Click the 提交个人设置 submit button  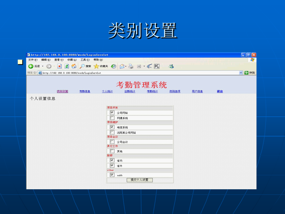tap(140, 180)
